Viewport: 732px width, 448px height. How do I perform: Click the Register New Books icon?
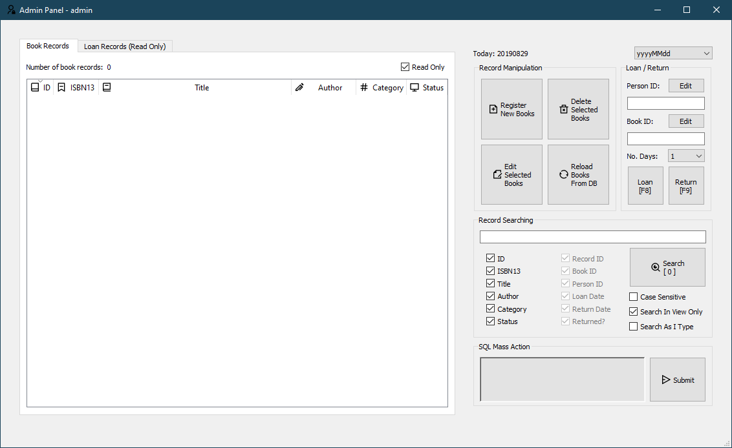coord(493,109)
